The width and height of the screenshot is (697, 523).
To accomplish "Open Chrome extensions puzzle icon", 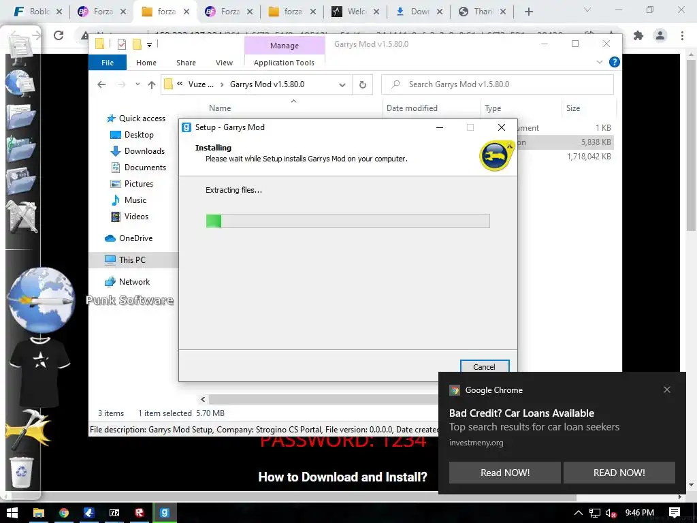I will click(x=638, y=35).
